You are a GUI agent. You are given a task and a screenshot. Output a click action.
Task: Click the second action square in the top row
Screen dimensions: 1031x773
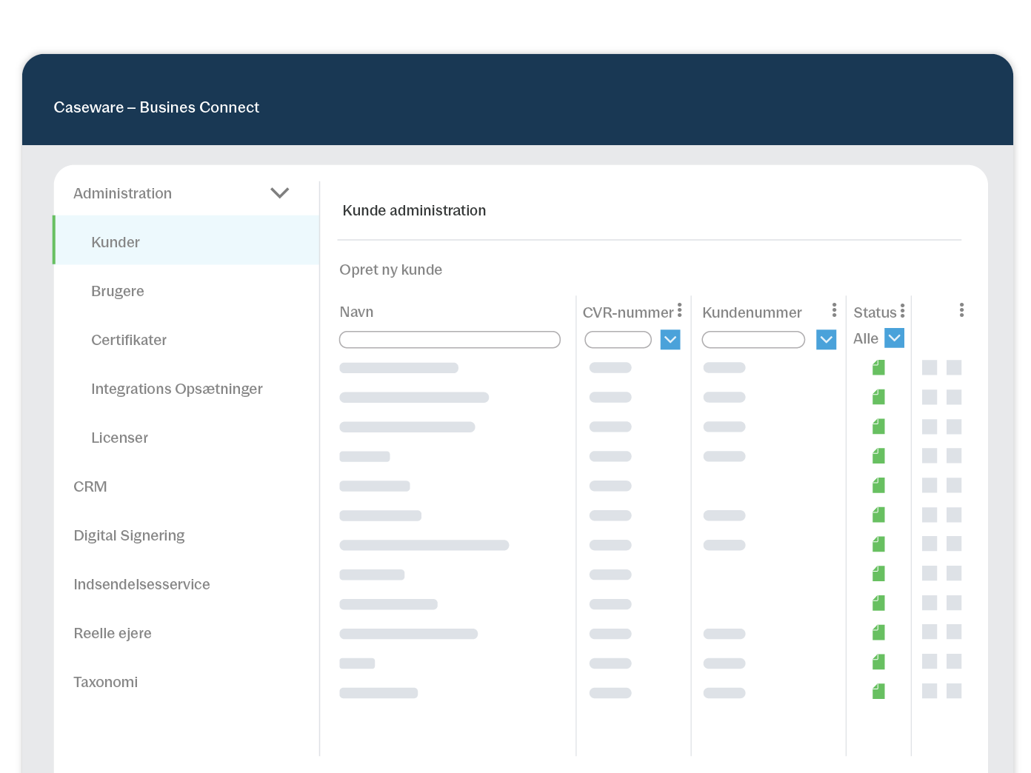954,367
